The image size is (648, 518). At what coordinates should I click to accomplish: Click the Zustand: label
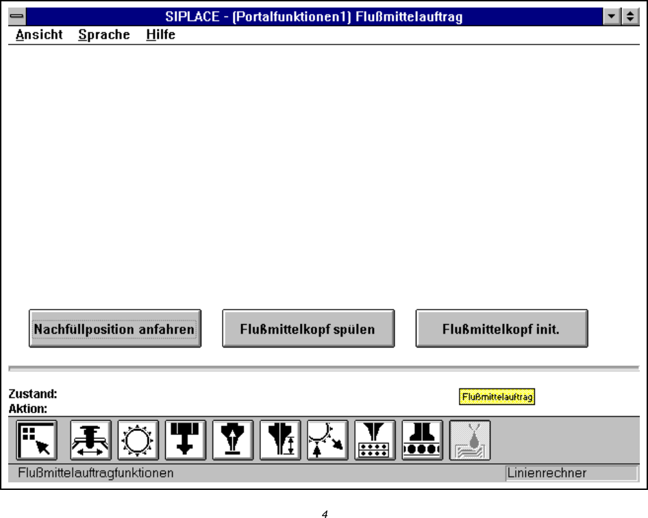33,393
